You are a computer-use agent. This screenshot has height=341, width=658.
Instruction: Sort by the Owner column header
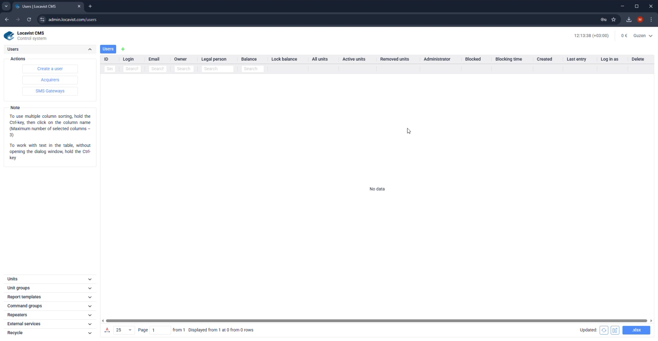(180, 59)
